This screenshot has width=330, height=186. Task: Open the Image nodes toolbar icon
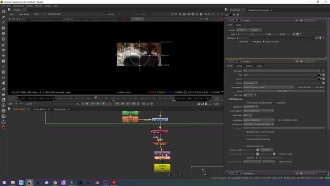coord(4,11)
